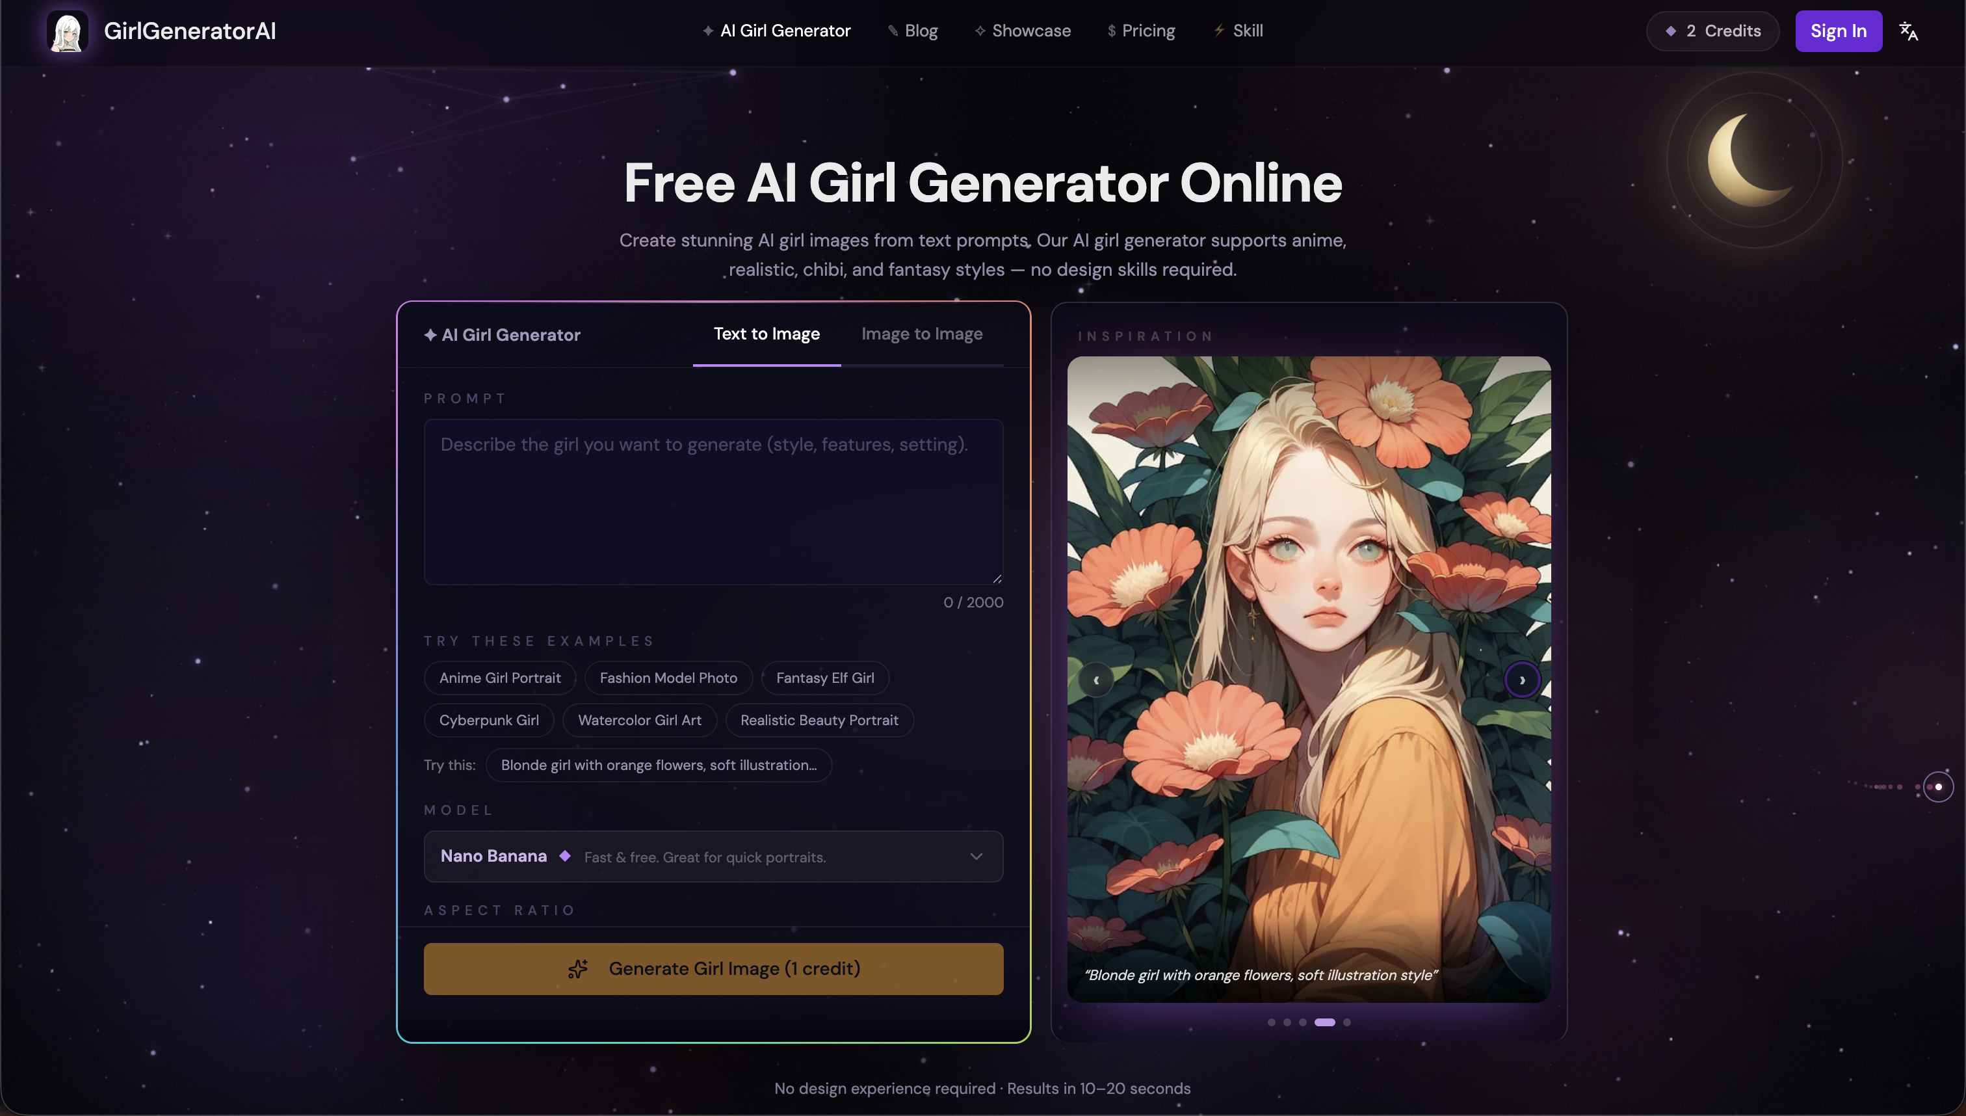Image resolution: width=1966 pixels, height=1116 pixels.
Task: Open the Showcase page link
Action: click(x=1023, y=31)
